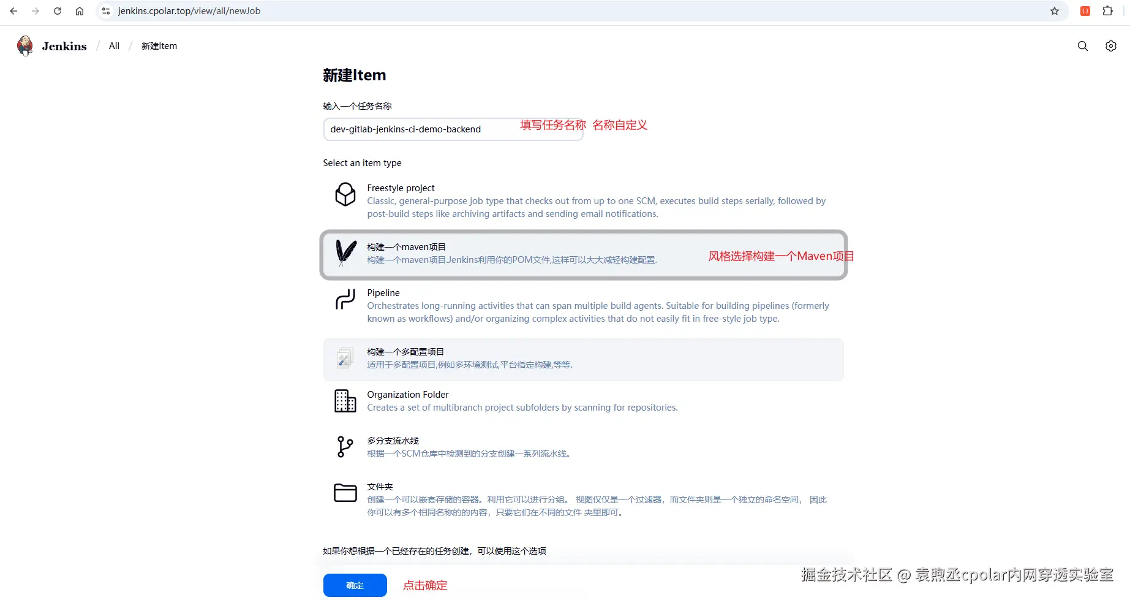Open the Jenkins settings gear icon
Image resolution: width=1130 pixels, height=600 pixels.
click(x=1111, y=46)
